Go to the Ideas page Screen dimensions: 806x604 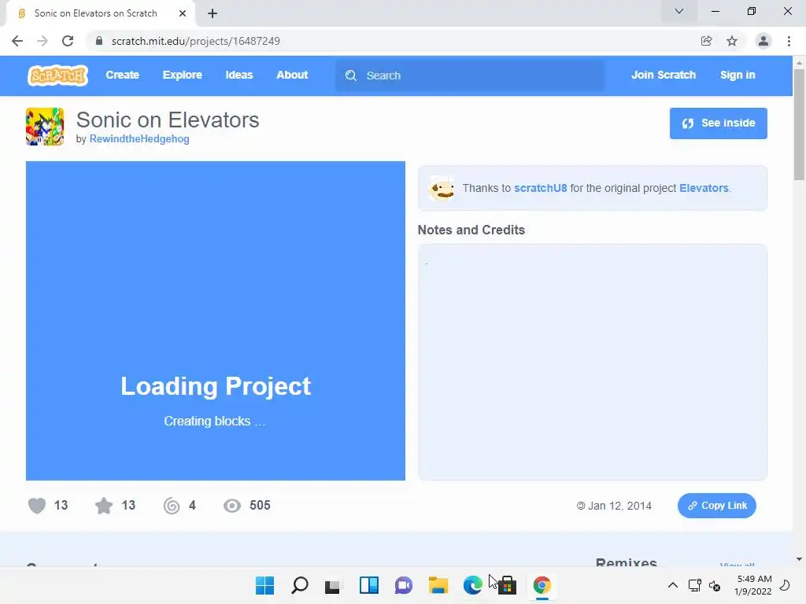click(239, 75)
